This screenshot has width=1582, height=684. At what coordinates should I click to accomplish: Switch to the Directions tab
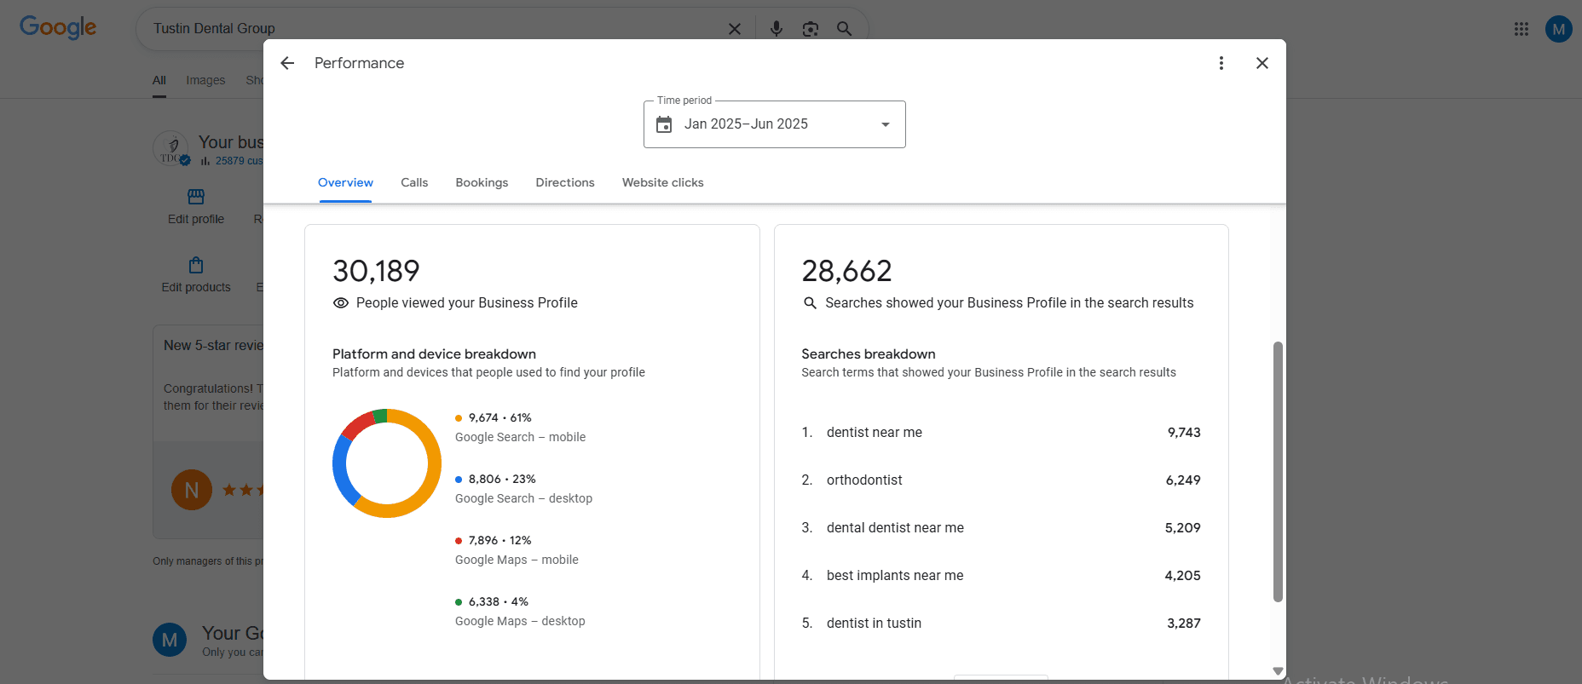click(565, 182)
